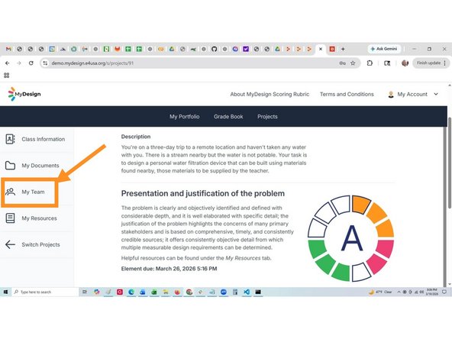The image size is (452, 339).
Task: Click the 'Element due: March 26, 2026' text
Action: click(x=169, y=269)
